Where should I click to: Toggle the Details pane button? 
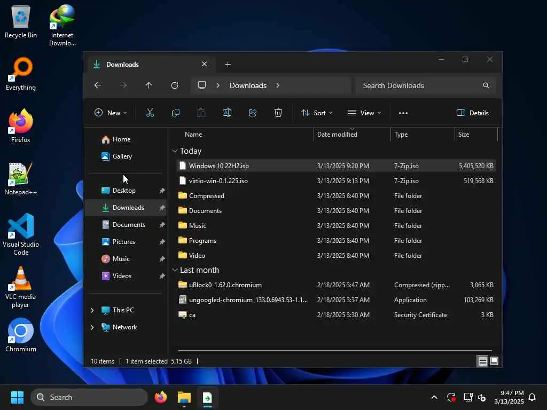(x=473, y=113)
